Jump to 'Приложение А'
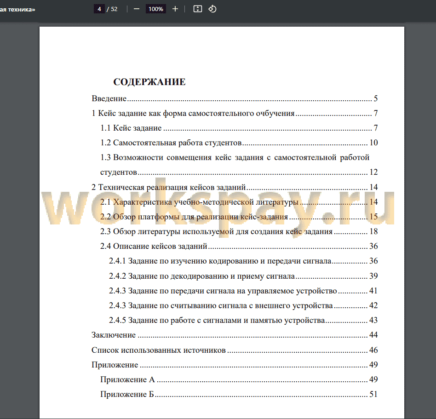Viewport: 436px width, 419px height. coord(239,379)
